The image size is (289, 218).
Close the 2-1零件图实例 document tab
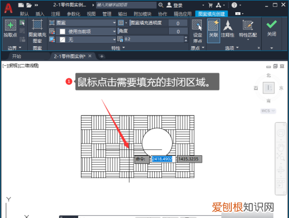point(90,56)
